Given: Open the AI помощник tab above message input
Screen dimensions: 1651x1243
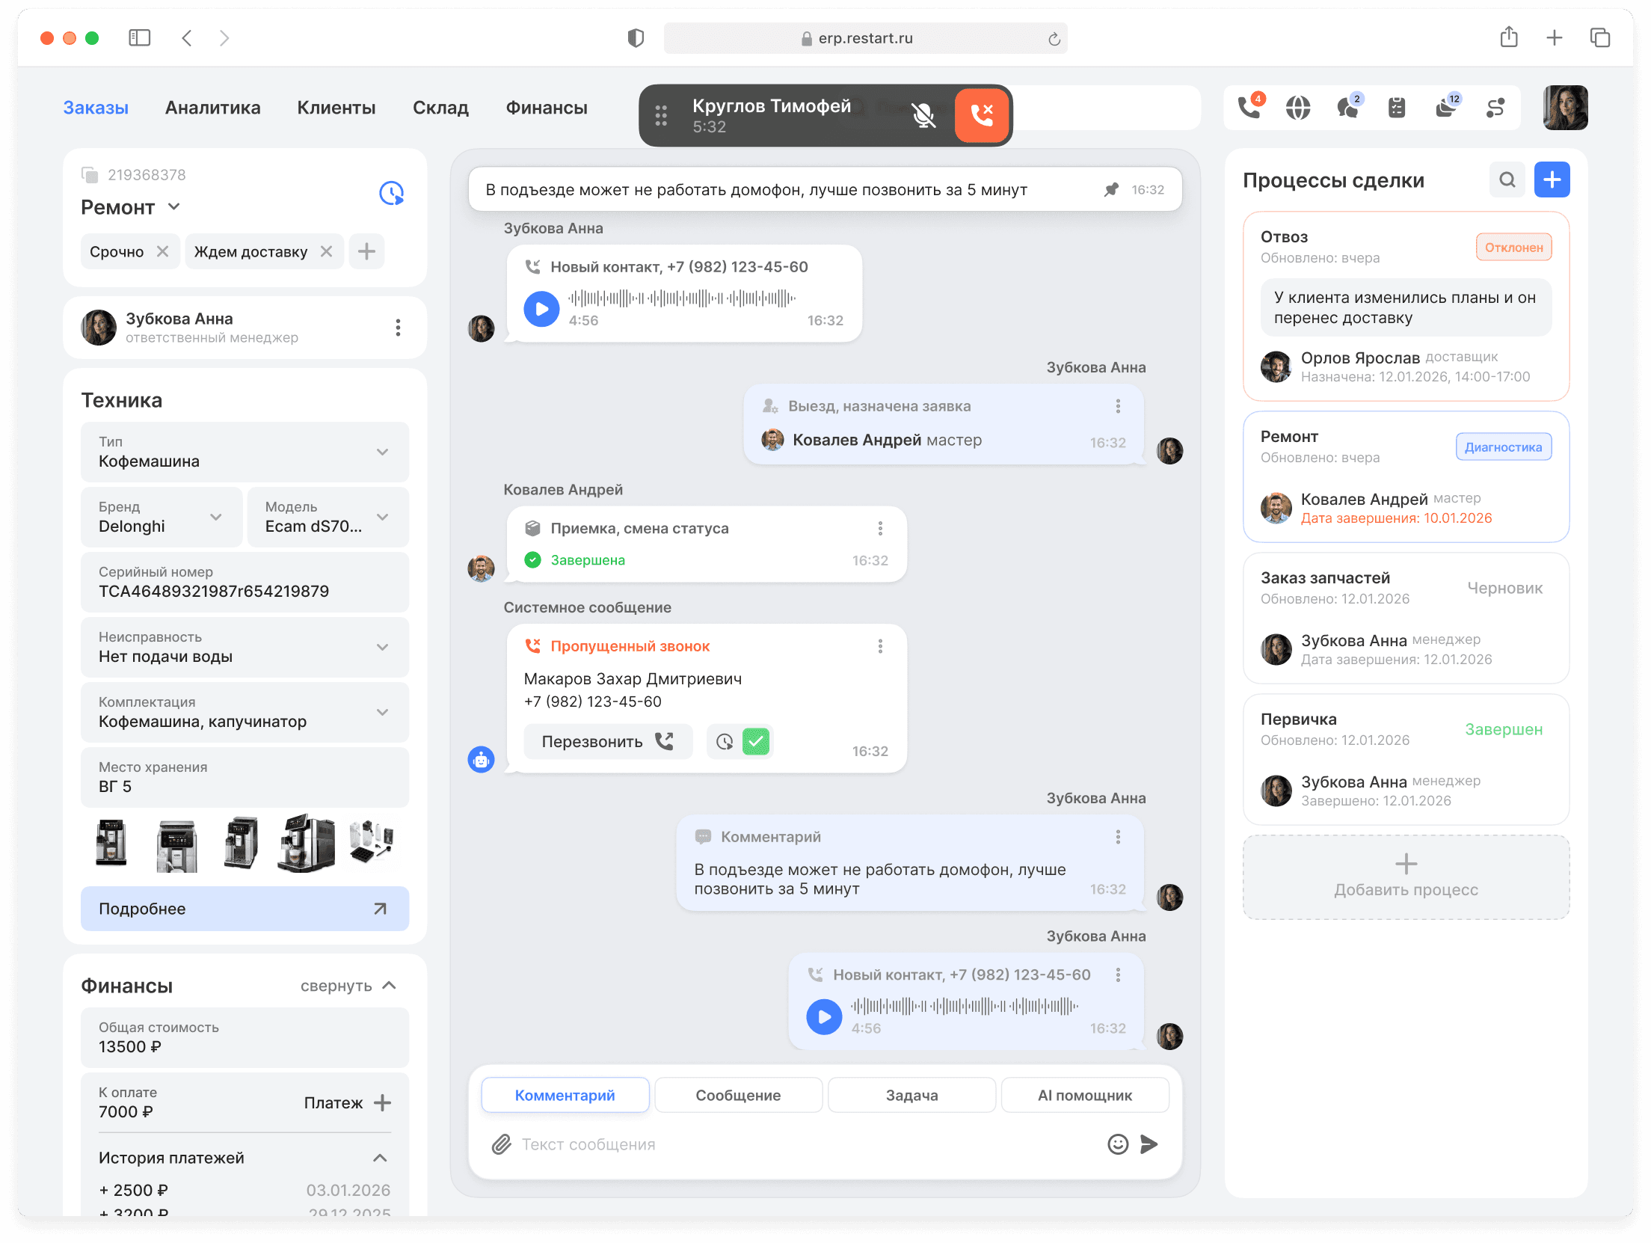Looking at the screenshot, I should click(1085, 1094).
